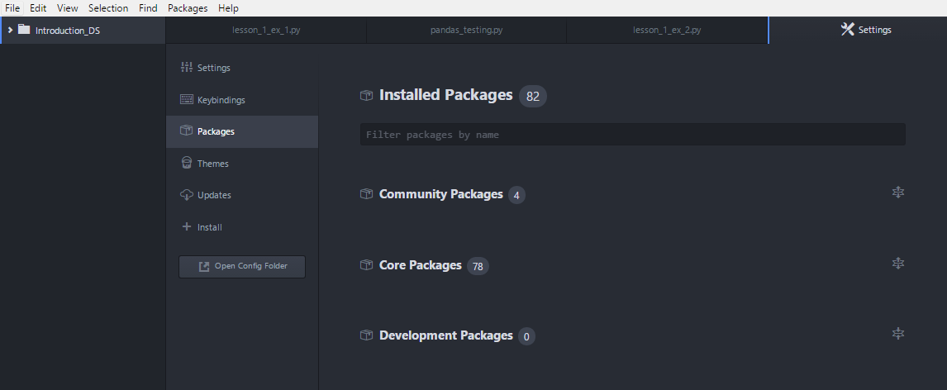Open the Selection menu
The width and height of the screenshot is (947, 390).
(108, 8)
